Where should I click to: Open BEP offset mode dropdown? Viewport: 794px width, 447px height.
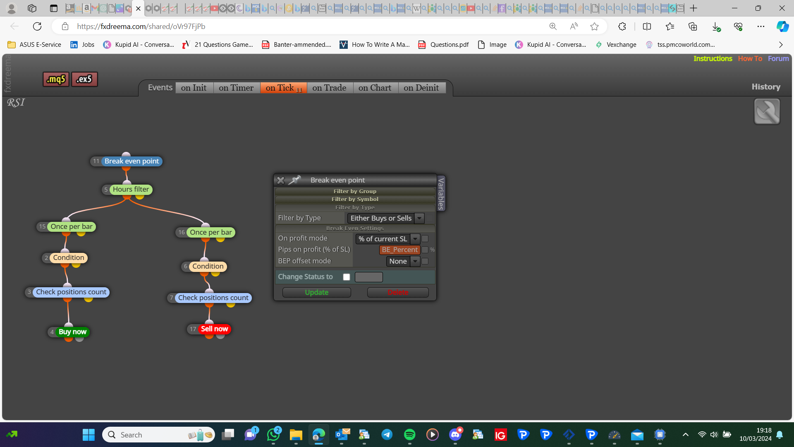click(x=403, y=261)
